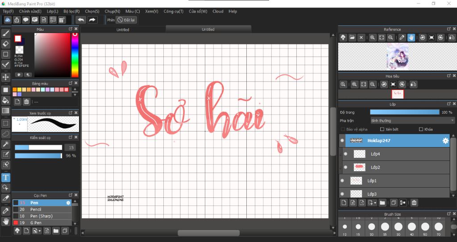
Task: Activate the Text tool
Action: [5, 177]
